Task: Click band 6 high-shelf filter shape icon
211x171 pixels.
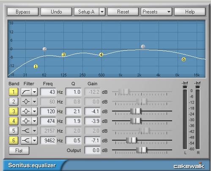Action: click(x=26, y=141)
